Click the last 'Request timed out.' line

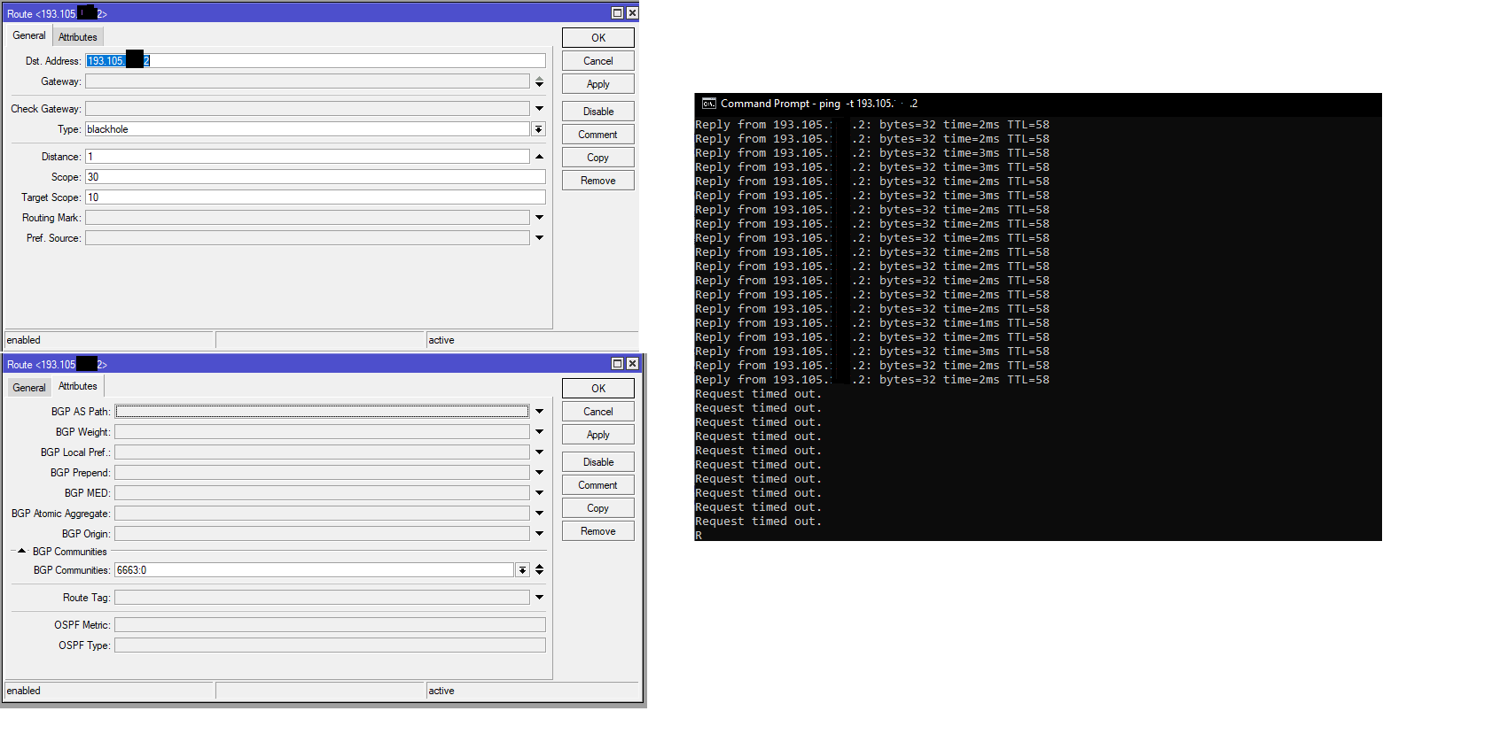pos(759,522)
